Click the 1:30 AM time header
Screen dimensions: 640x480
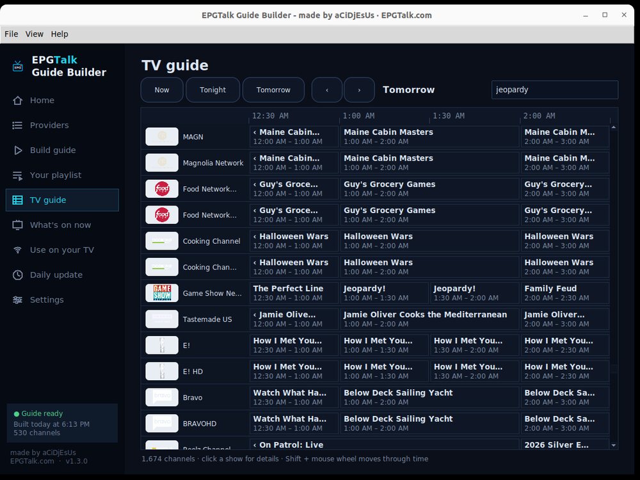click(x=449, y=116)
